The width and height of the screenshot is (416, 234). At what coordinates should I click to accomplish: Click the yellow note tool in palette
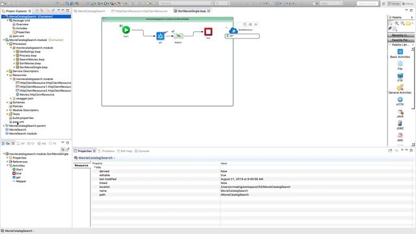pyautogui.click(x=408, y=23)
